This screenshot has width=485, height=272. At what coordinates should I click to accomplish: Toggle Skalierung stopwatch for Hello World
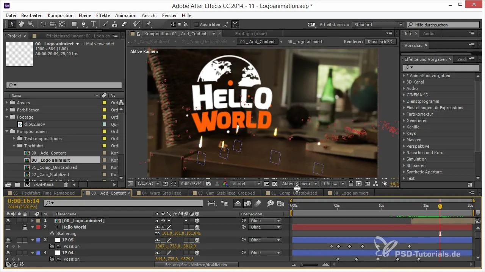pyautogui.click(x=52, y=233)
